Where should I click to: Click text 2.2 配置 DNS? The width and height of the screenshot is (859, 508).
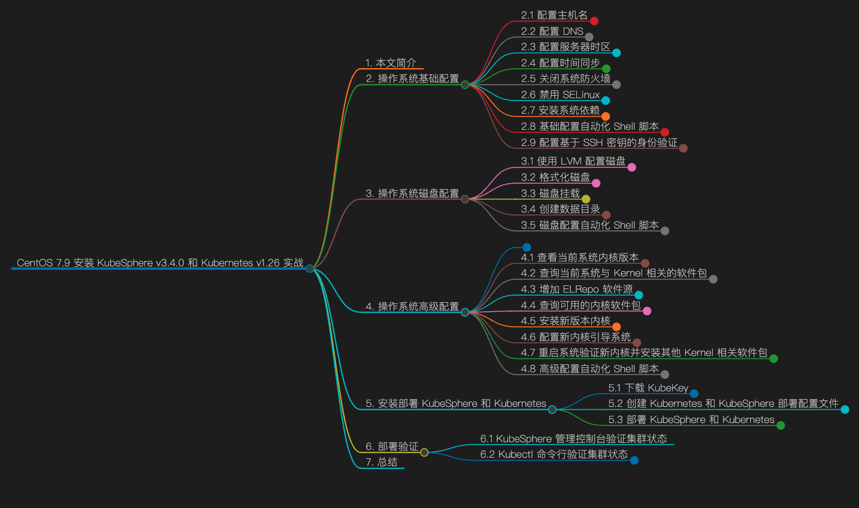(552, 31)
